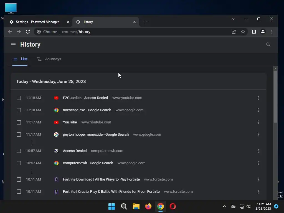Open Windows taskbar Search

tap(124, 206)
